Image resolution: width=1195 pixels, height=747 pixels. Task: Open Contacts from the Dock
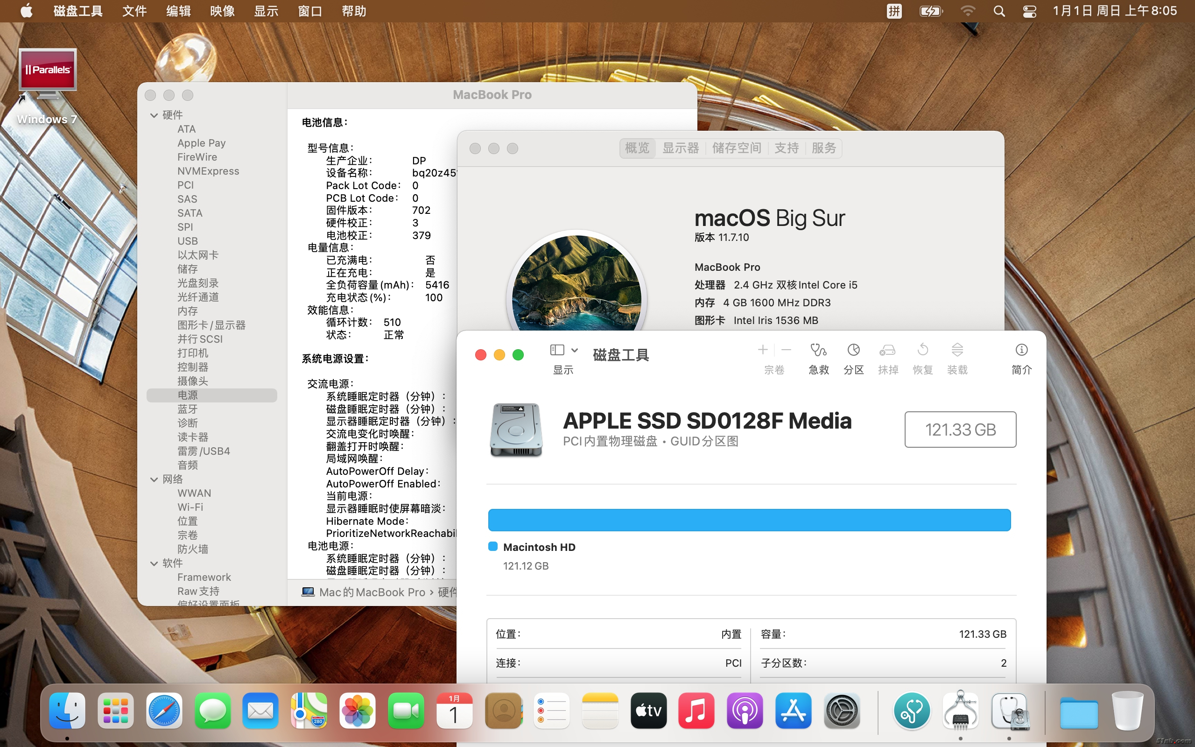(504, 711)
